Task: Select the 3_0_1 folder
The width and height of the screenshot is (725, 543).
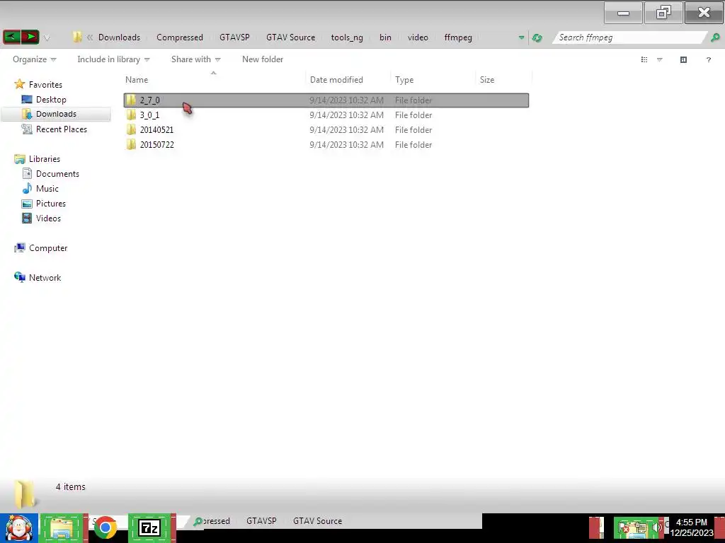Action: (326, 115)
